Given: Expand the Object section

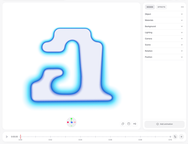Looking at the screenshot, I should pos(164,14).
